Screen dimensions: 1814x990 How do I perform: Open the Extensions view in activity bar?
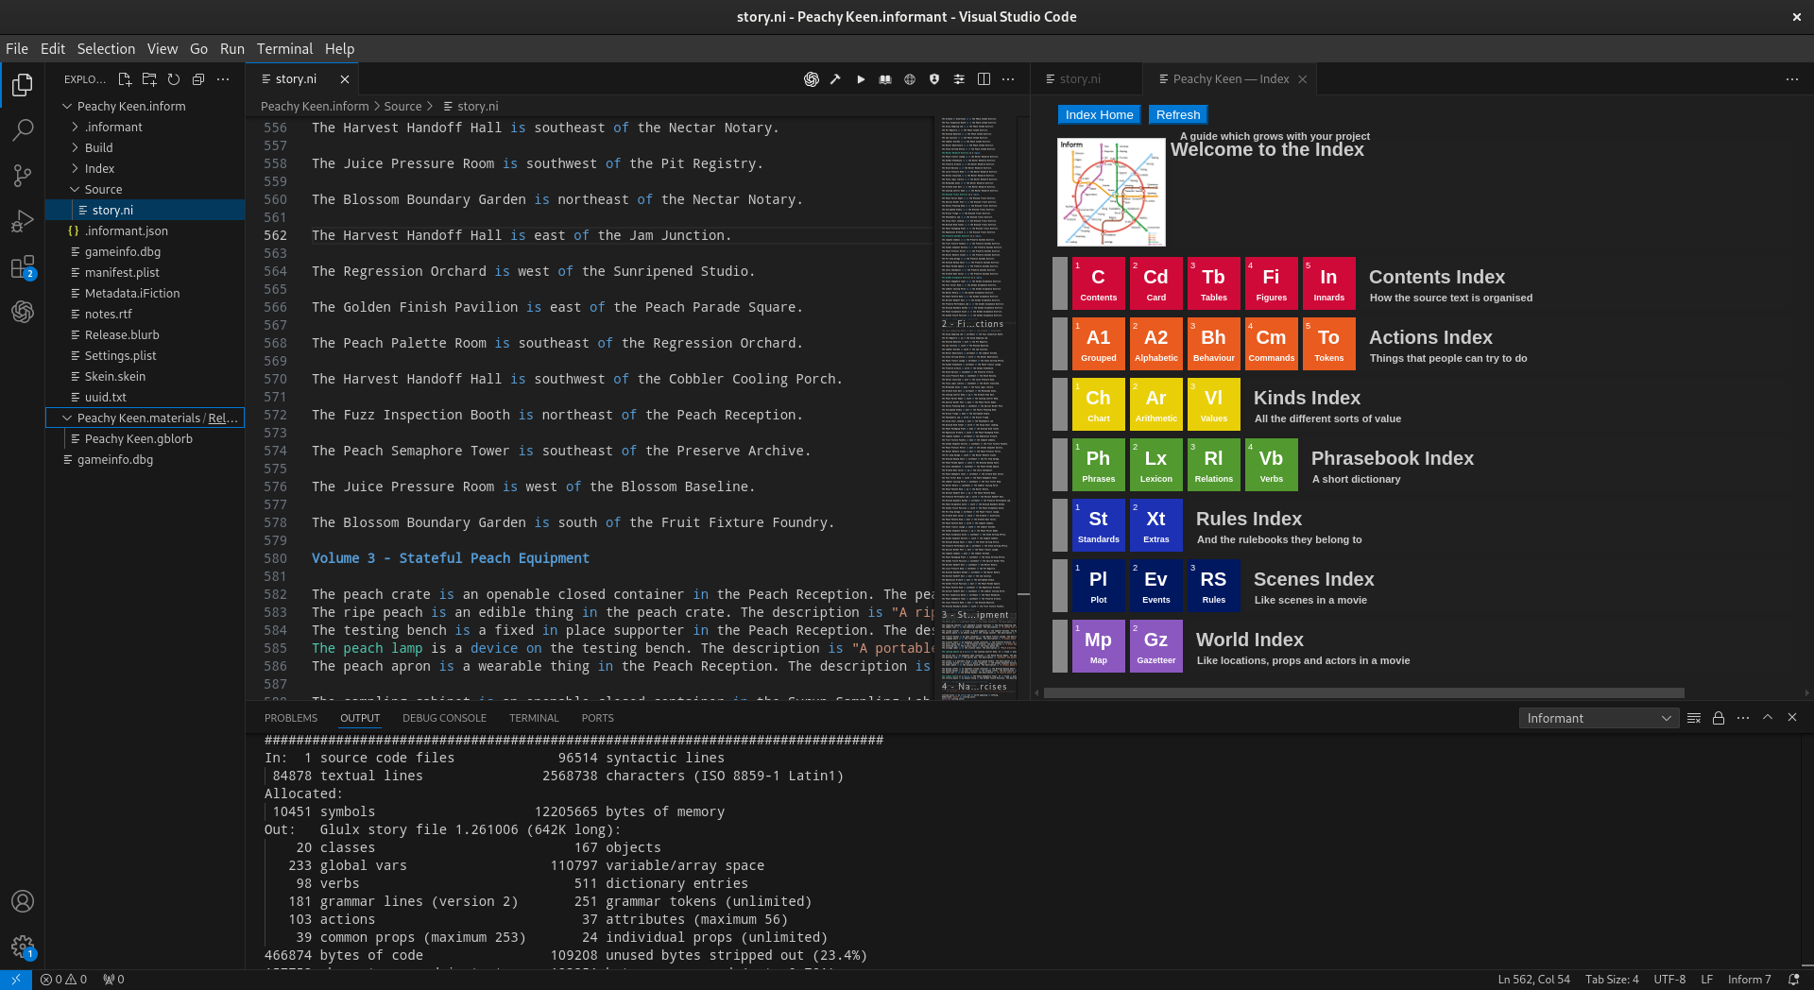23,267
